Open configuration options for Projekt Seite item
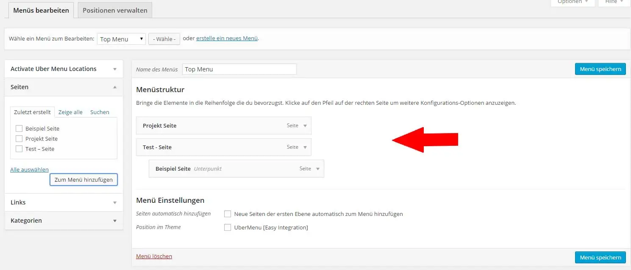The image size is (631, 270). point(305,125)
